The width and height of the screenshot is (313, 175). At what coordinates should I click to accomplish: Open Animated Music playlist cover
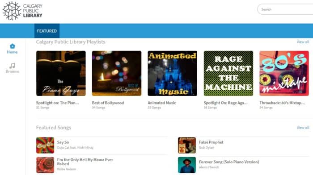[172, 73]
